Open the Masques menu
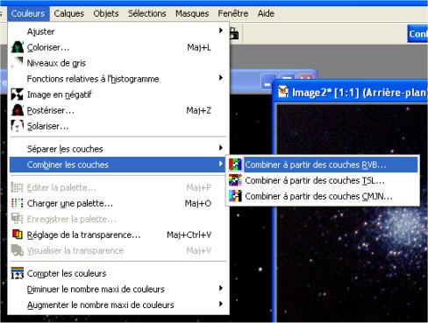The height and width of the screenshot is (323, 428). 192,14
